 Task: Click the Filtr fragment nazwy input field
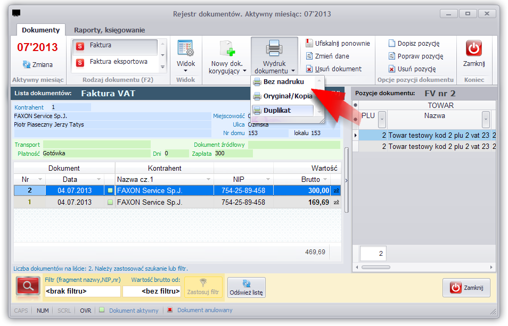point(83,291)
